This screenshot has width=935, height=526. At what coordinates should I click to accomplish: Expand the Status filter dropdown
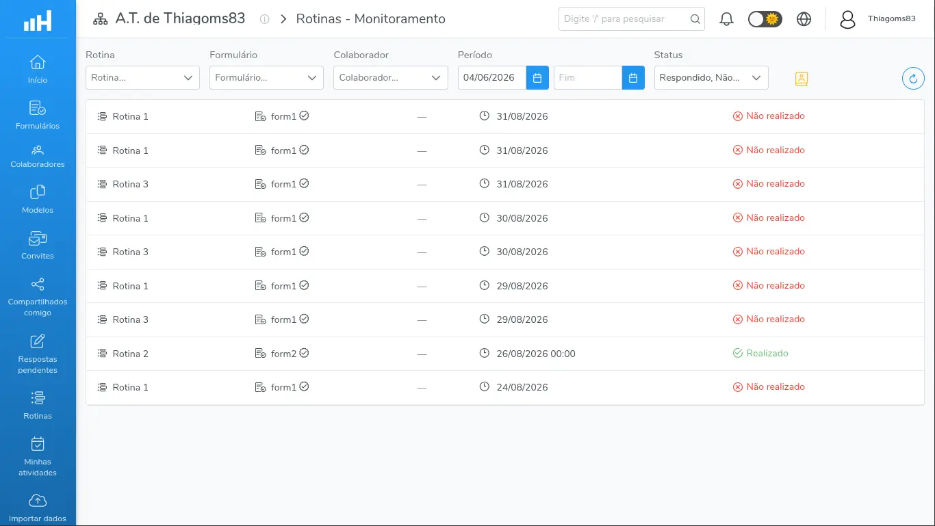(711, 77)
